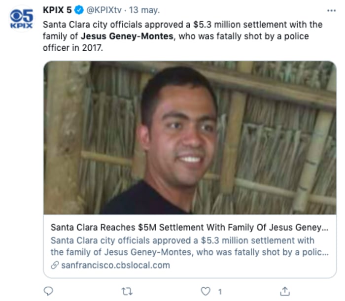Open the Santa Clara Reaches $5M Settlement headline
The height and width of the screenshot is (301, 345).
click(190, 228)
